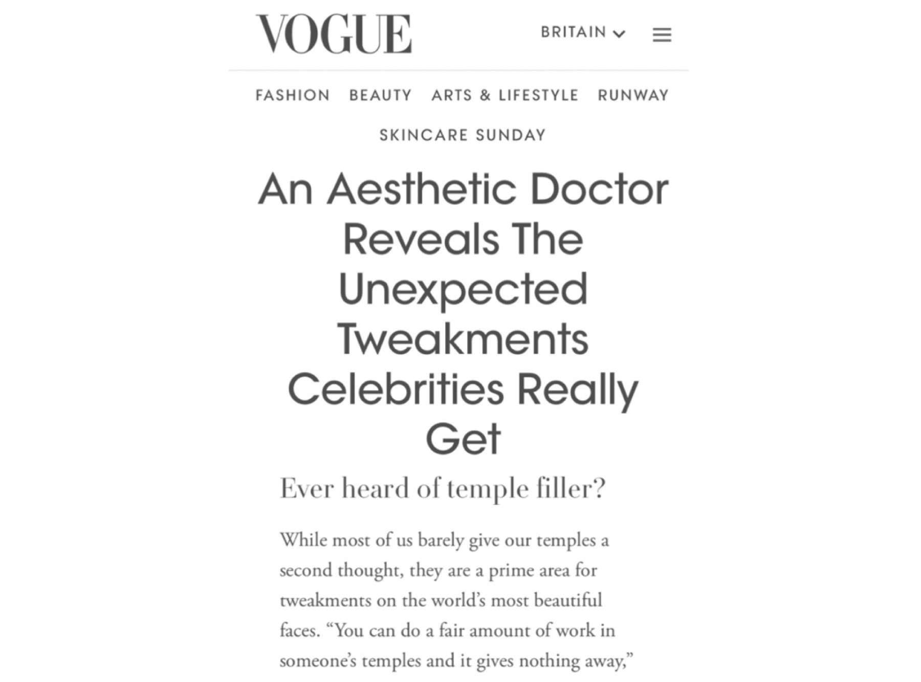921x682 pixels.
Task: Click the line starting "second thought"
Action: (438, 570)
